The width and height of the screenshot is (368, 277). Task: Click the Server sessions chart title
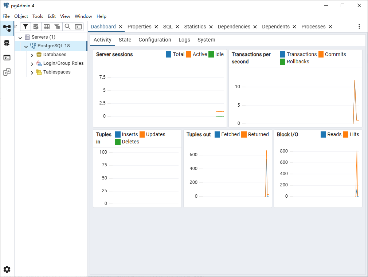coord(114,54)
